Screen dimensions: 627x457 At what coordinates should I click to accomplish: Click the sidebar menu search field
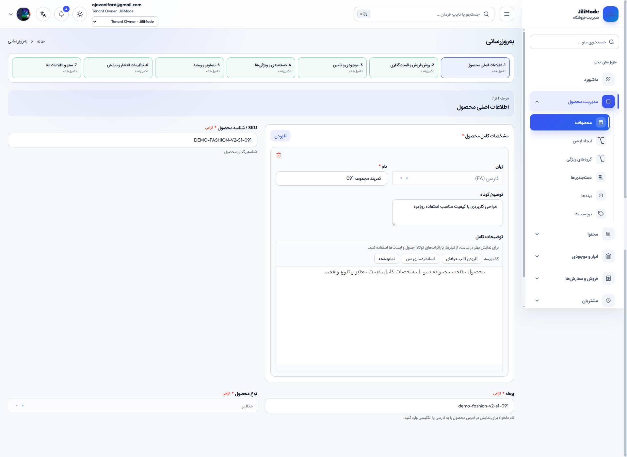[574, 42]
